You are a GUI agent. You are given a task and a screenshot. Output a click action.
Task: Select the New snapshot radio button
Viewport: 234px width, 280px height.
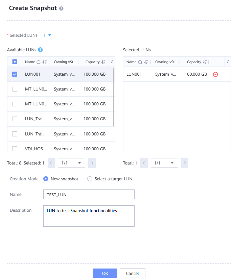click(46, 179)
